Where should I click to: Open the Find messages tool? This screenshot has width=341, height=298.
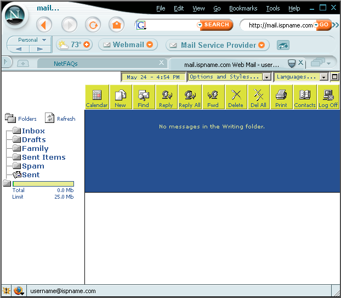coord(144,97)
